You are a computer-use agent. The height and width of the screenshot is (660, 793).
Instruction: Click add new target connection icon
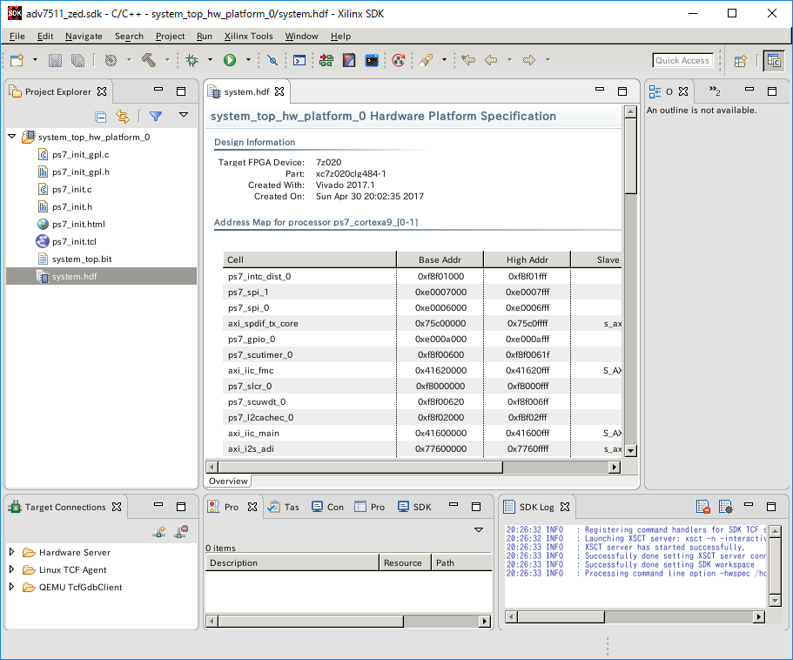159,531
